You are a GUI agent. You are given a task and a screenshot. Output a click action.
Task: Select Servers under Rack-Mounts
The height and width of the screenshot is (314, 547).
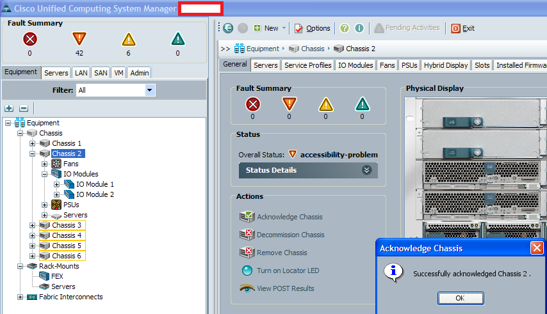(63, 287)
